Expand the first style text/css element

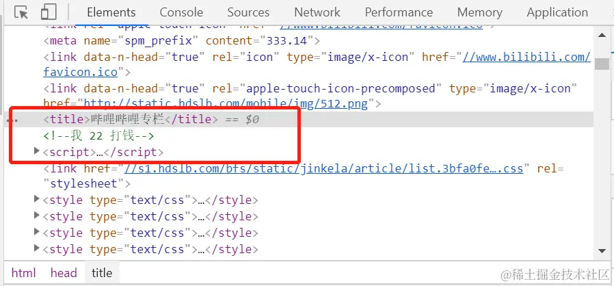coord(37,199)
